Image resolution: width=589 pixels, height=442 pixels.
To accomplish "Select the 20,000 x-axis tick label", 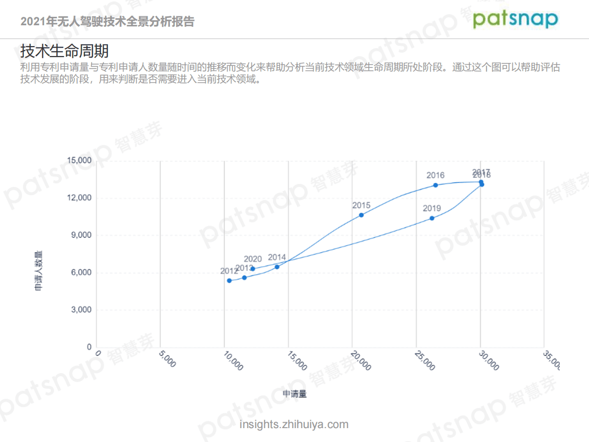I will tap(360, 360).
